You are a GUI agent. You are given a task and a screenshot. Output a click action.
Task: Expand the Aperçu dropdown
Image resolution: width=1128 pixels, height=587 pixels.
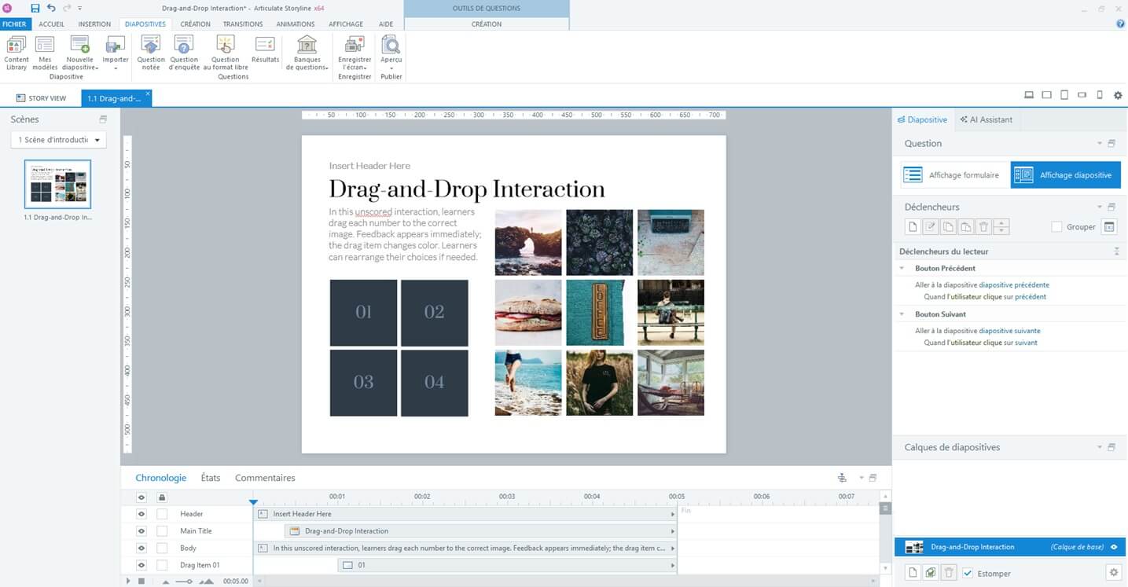pyautogui.click(x=391, y=68)
